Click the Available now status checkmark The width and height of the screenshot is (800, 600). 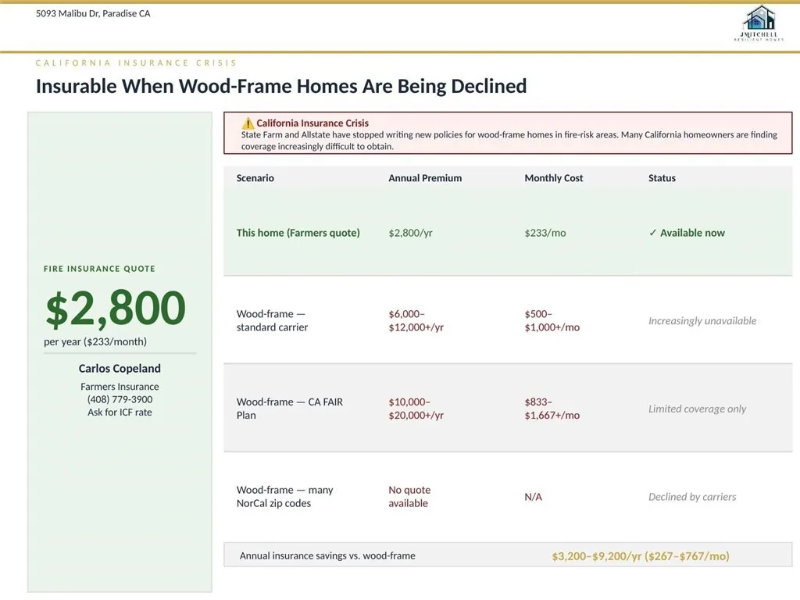point(653,233)
